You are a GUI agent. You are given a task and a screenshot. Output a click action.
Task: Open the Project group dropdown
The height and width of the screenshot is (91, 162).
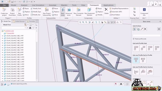click(8, 18)
